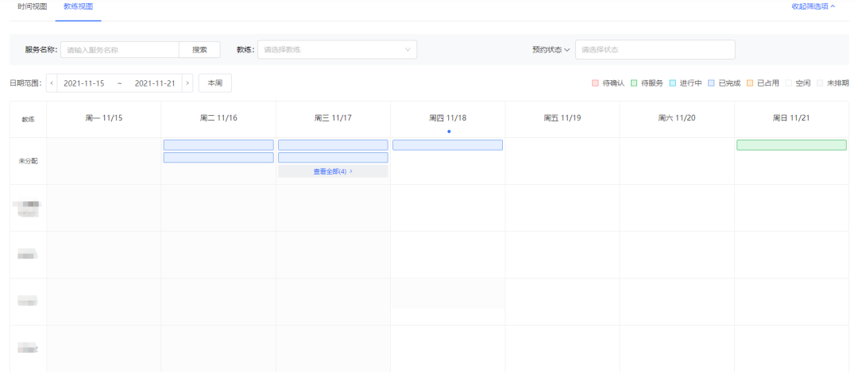
Task: Open the 预约状态 filter type dropdown
Action: pos(551,50)
